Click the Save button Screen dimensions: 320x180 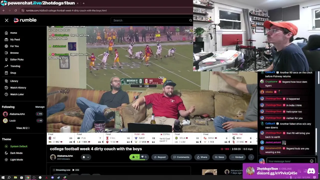click(219, 157)
